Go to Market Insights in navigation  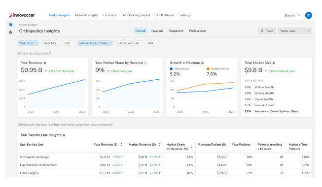(x=59, y=15)
